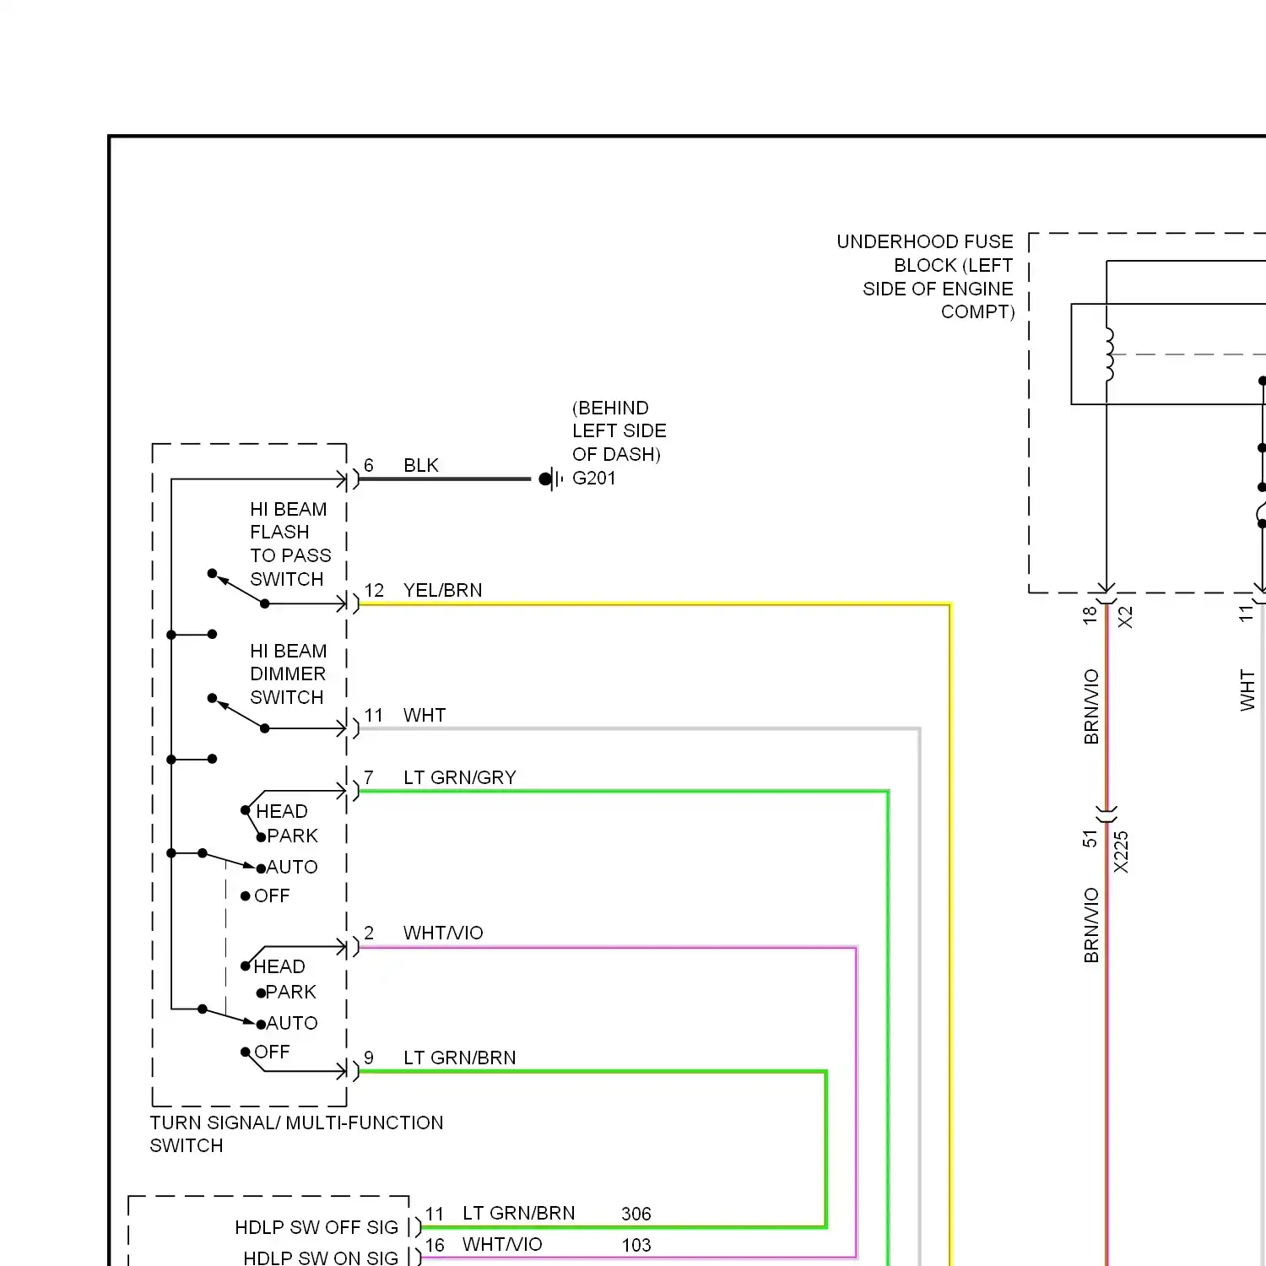Click the HDLP SW ON SIG label
The width and height of the screenshot is (1266, 1266).
[x=321, y=1258]
